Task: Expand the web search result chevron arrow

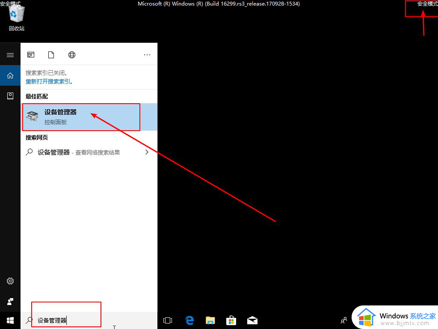Action: (147, 152)
